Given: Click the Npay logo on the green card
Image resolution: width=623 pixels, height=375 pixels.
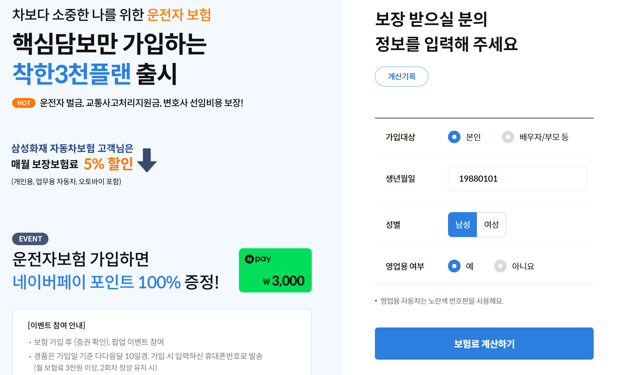Looking at the screenshot, I should click(258, 259).
